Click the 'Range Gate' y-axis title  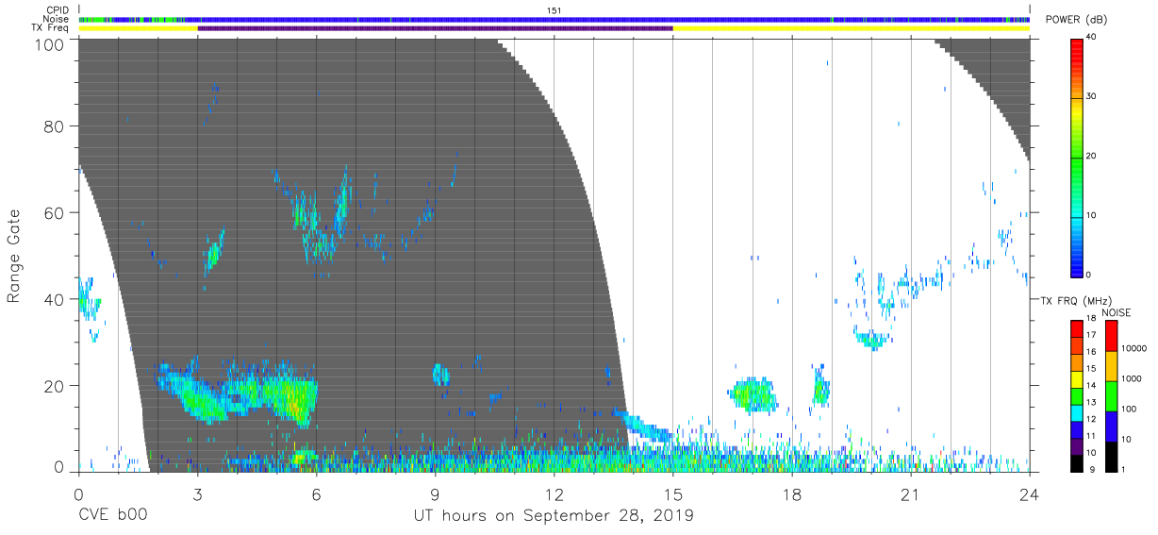(x=14, y=256)
